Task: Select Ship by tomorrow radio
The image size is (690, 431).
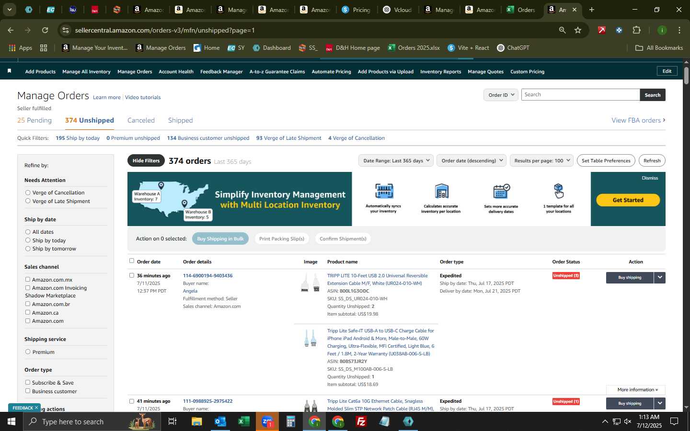Action: click(28, 249)
